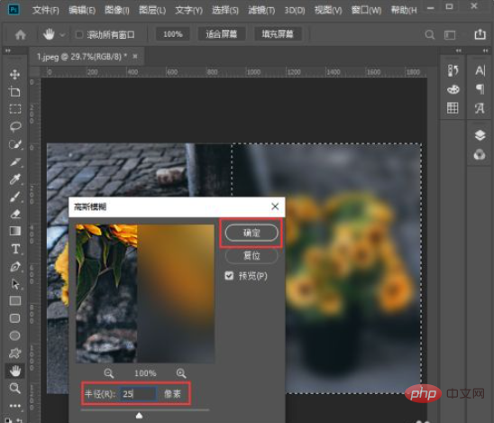Select the Type tool
494x423 pixels.
(14, 249)
